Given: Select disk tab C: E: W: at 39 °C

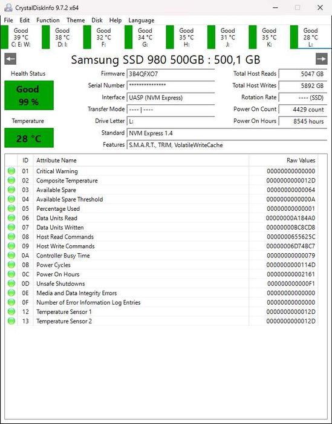Looking at the screenshot, I should coord(21,38).
